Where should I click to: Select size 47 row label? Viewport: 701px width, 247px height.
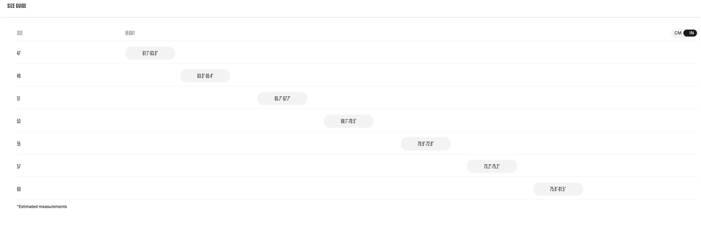coord(19,53)
